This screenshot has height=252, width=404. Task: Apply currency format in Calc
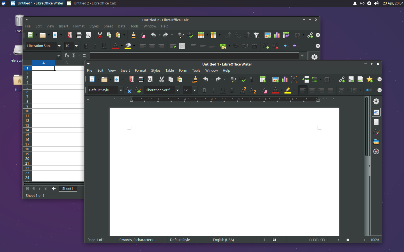[222, 46]
